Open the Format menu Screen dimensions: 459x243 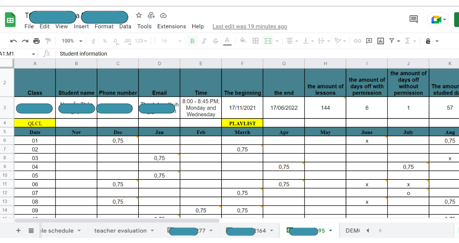point(104,26)
